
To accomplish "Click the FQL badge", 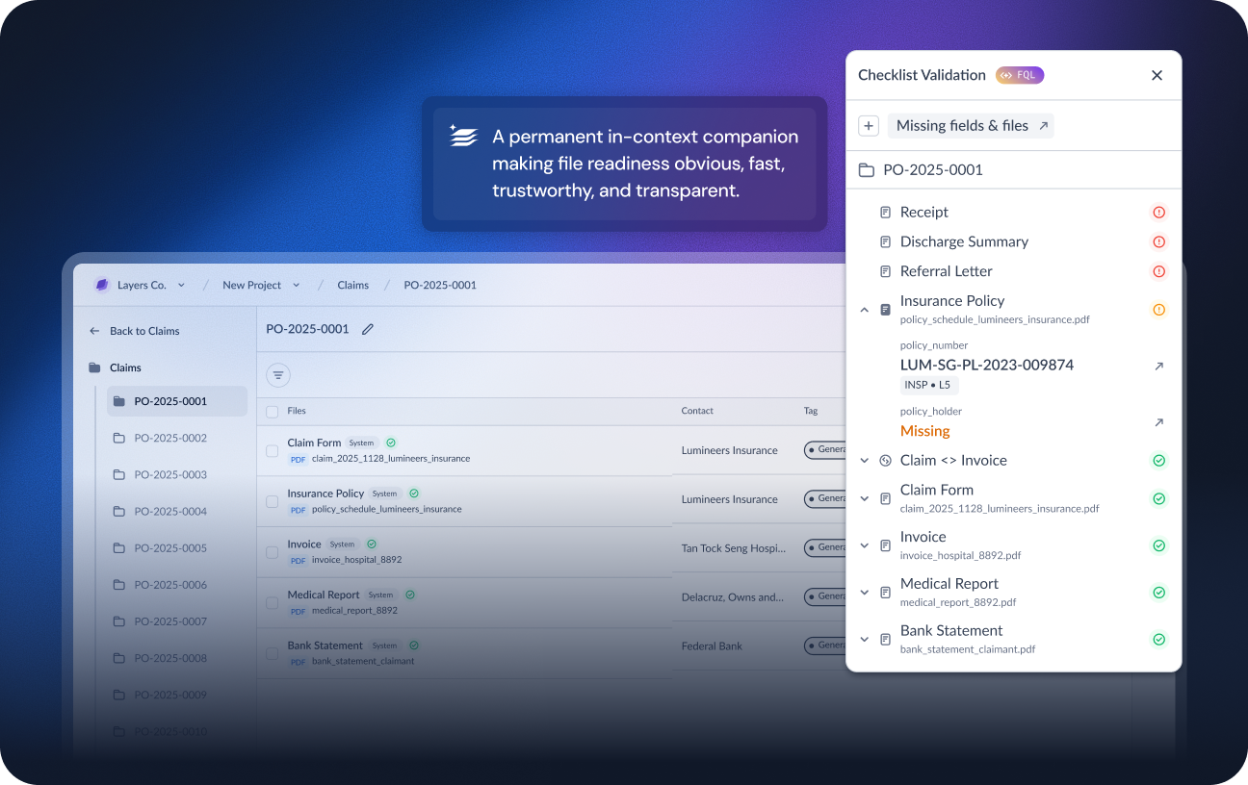I will [1020, 75].
